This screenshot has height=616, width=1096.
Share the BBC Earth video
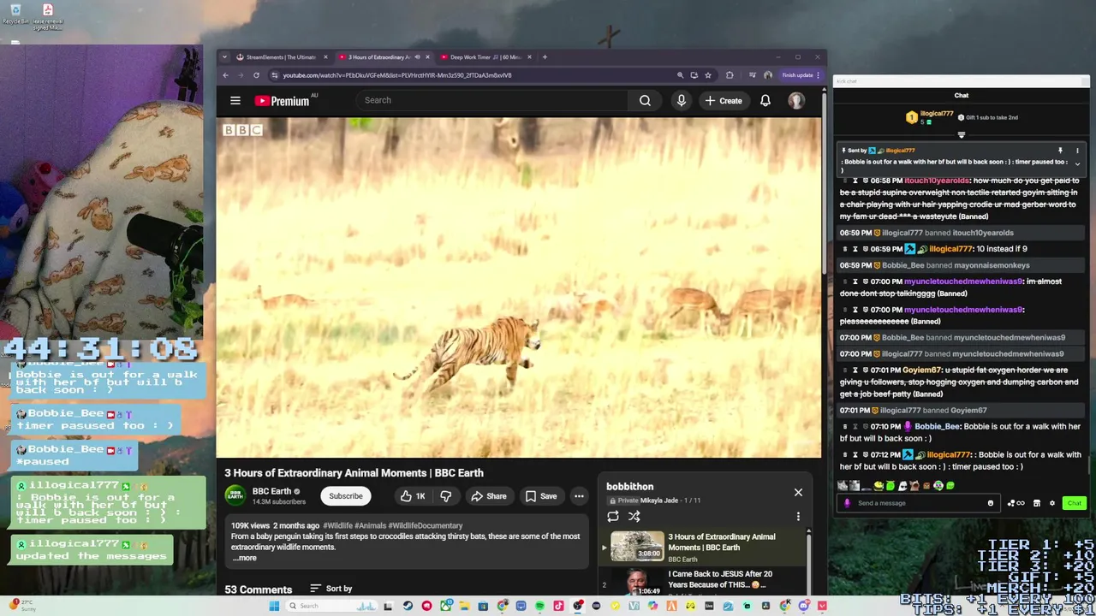(489, 496)
